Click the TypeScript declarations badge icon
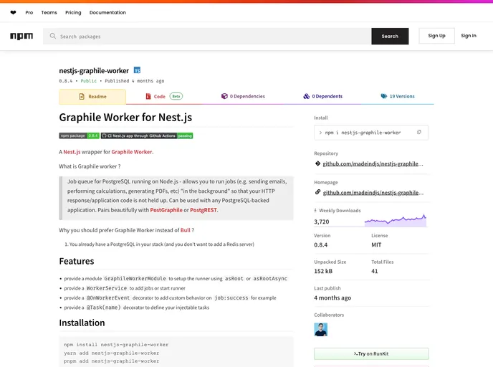This screenshot has width=493, height=367. [x=137, y=70]
